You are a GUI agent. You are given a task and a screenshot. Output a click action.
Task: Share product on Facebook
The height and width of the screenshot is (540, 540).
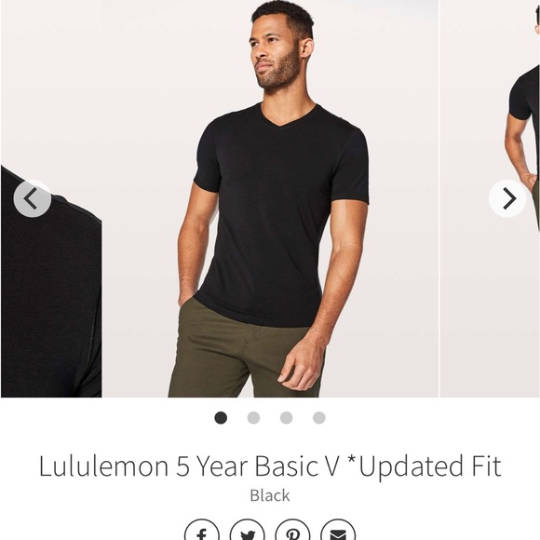coord(202,531)
